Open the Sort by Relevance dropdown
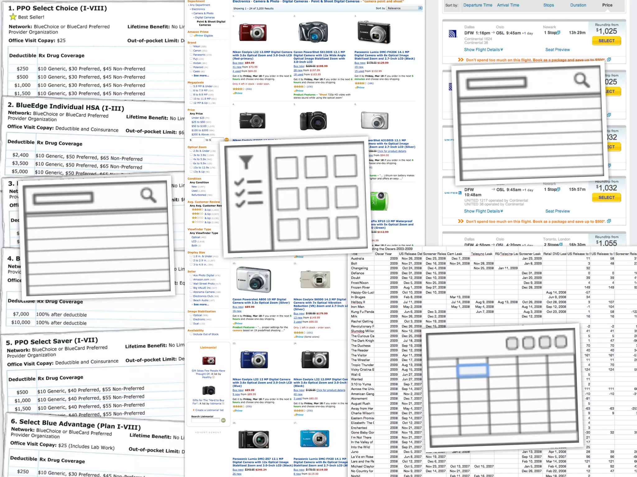637x477 pixels. (404, 8)
